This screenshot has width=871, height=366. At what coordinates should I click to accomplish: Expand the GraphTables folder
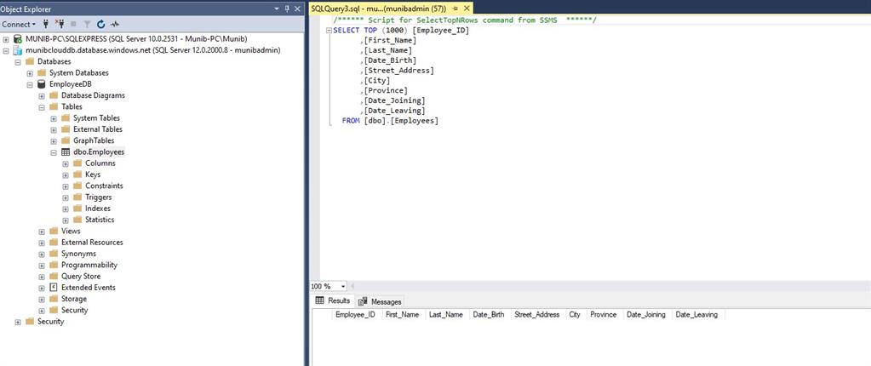54,141
